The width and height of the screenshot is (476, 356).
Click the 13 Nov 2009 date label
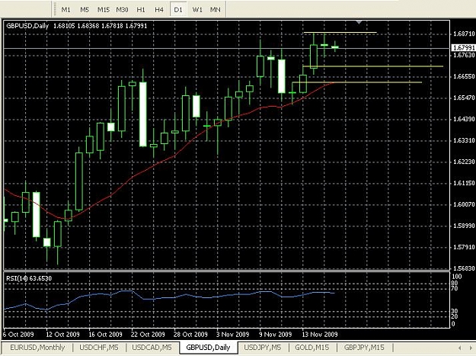[x=319, y=335]
